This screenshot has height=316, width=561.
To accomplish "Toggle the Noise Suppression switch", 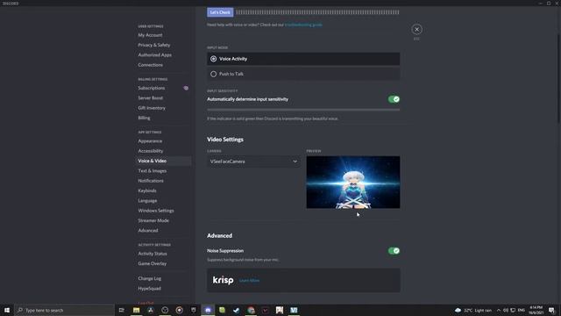I will pos(394,251).
